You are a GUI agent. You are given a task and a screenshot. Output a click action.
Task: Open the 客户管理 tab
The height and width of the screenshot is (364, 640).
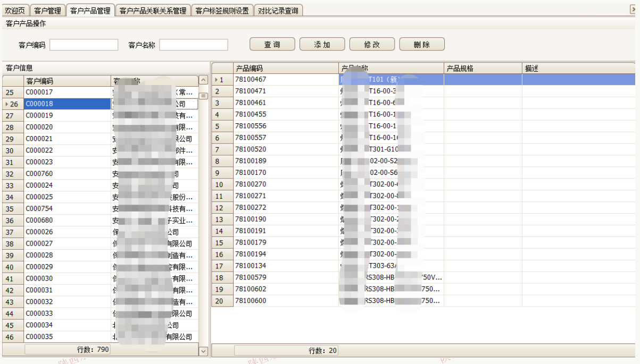point(47,10)
